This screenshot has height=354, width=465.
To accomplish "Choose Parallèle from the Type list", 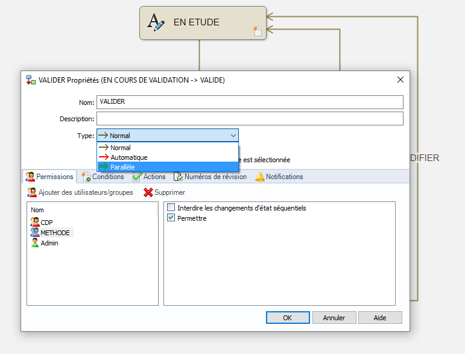I will [x=168, y=166].
